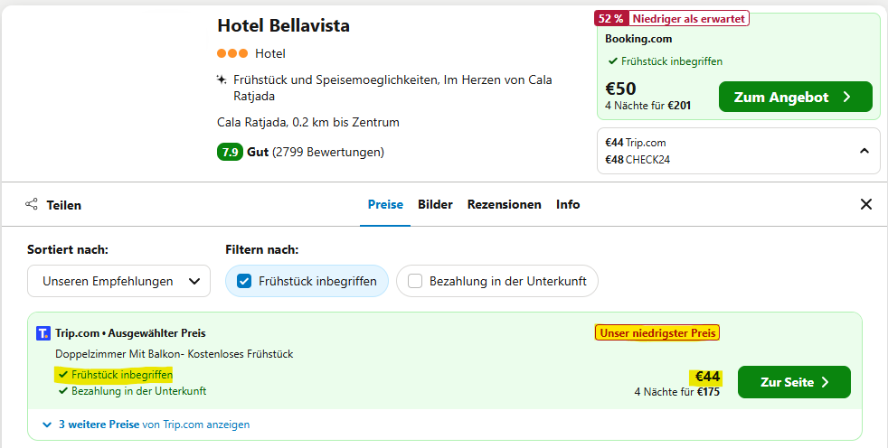Click the Zum Angebot button
This screenshot has height=448, width=888.
[795, 97]
